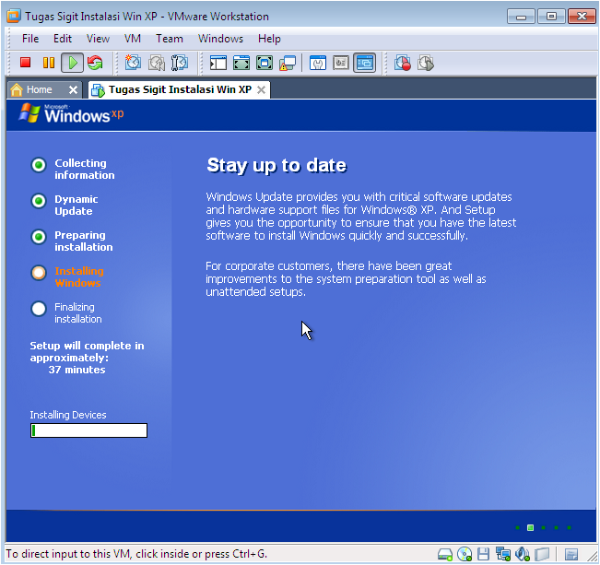Click the highlighted square slide indicator at the bottom right
The width and height of the screenshot is (600, 565).
point(530,528)
